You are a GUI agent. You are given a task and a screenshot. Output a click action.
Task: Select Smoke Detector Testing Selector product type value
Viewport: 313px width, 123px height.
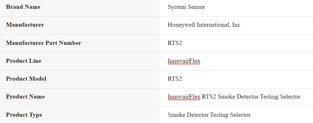(209, 115)
